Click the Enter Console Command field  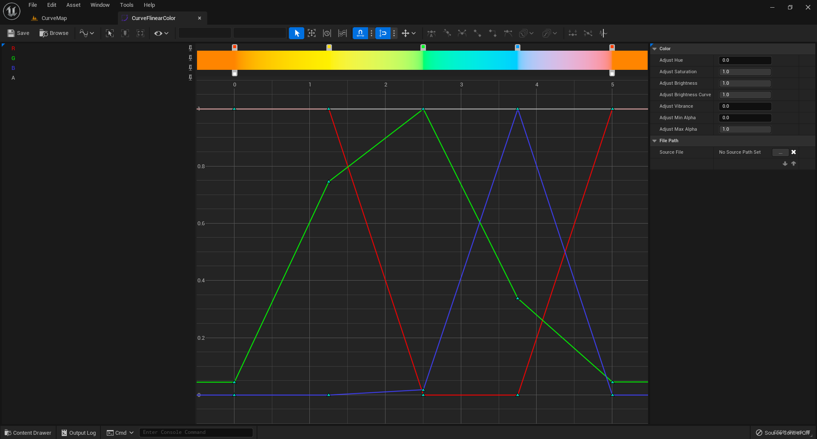pos(196,432)
